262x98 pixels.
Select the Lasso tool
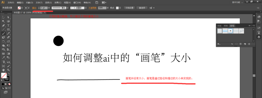pyautogui.click(x=8, y=21)
